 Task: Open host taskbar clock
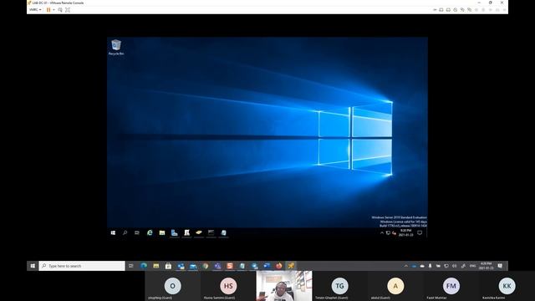tap(487, 266)
